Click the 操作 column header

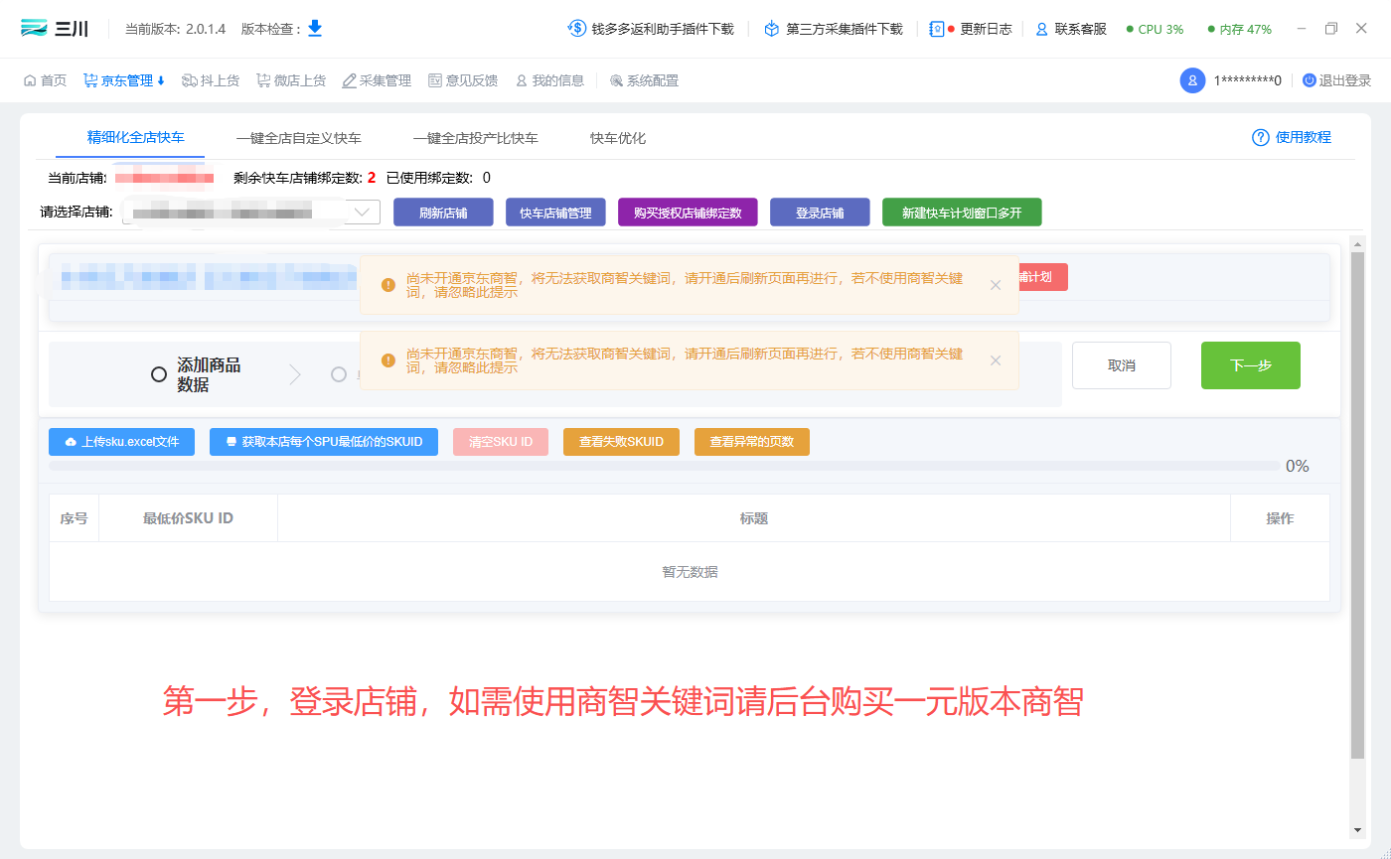click(x=1280, y=518)
